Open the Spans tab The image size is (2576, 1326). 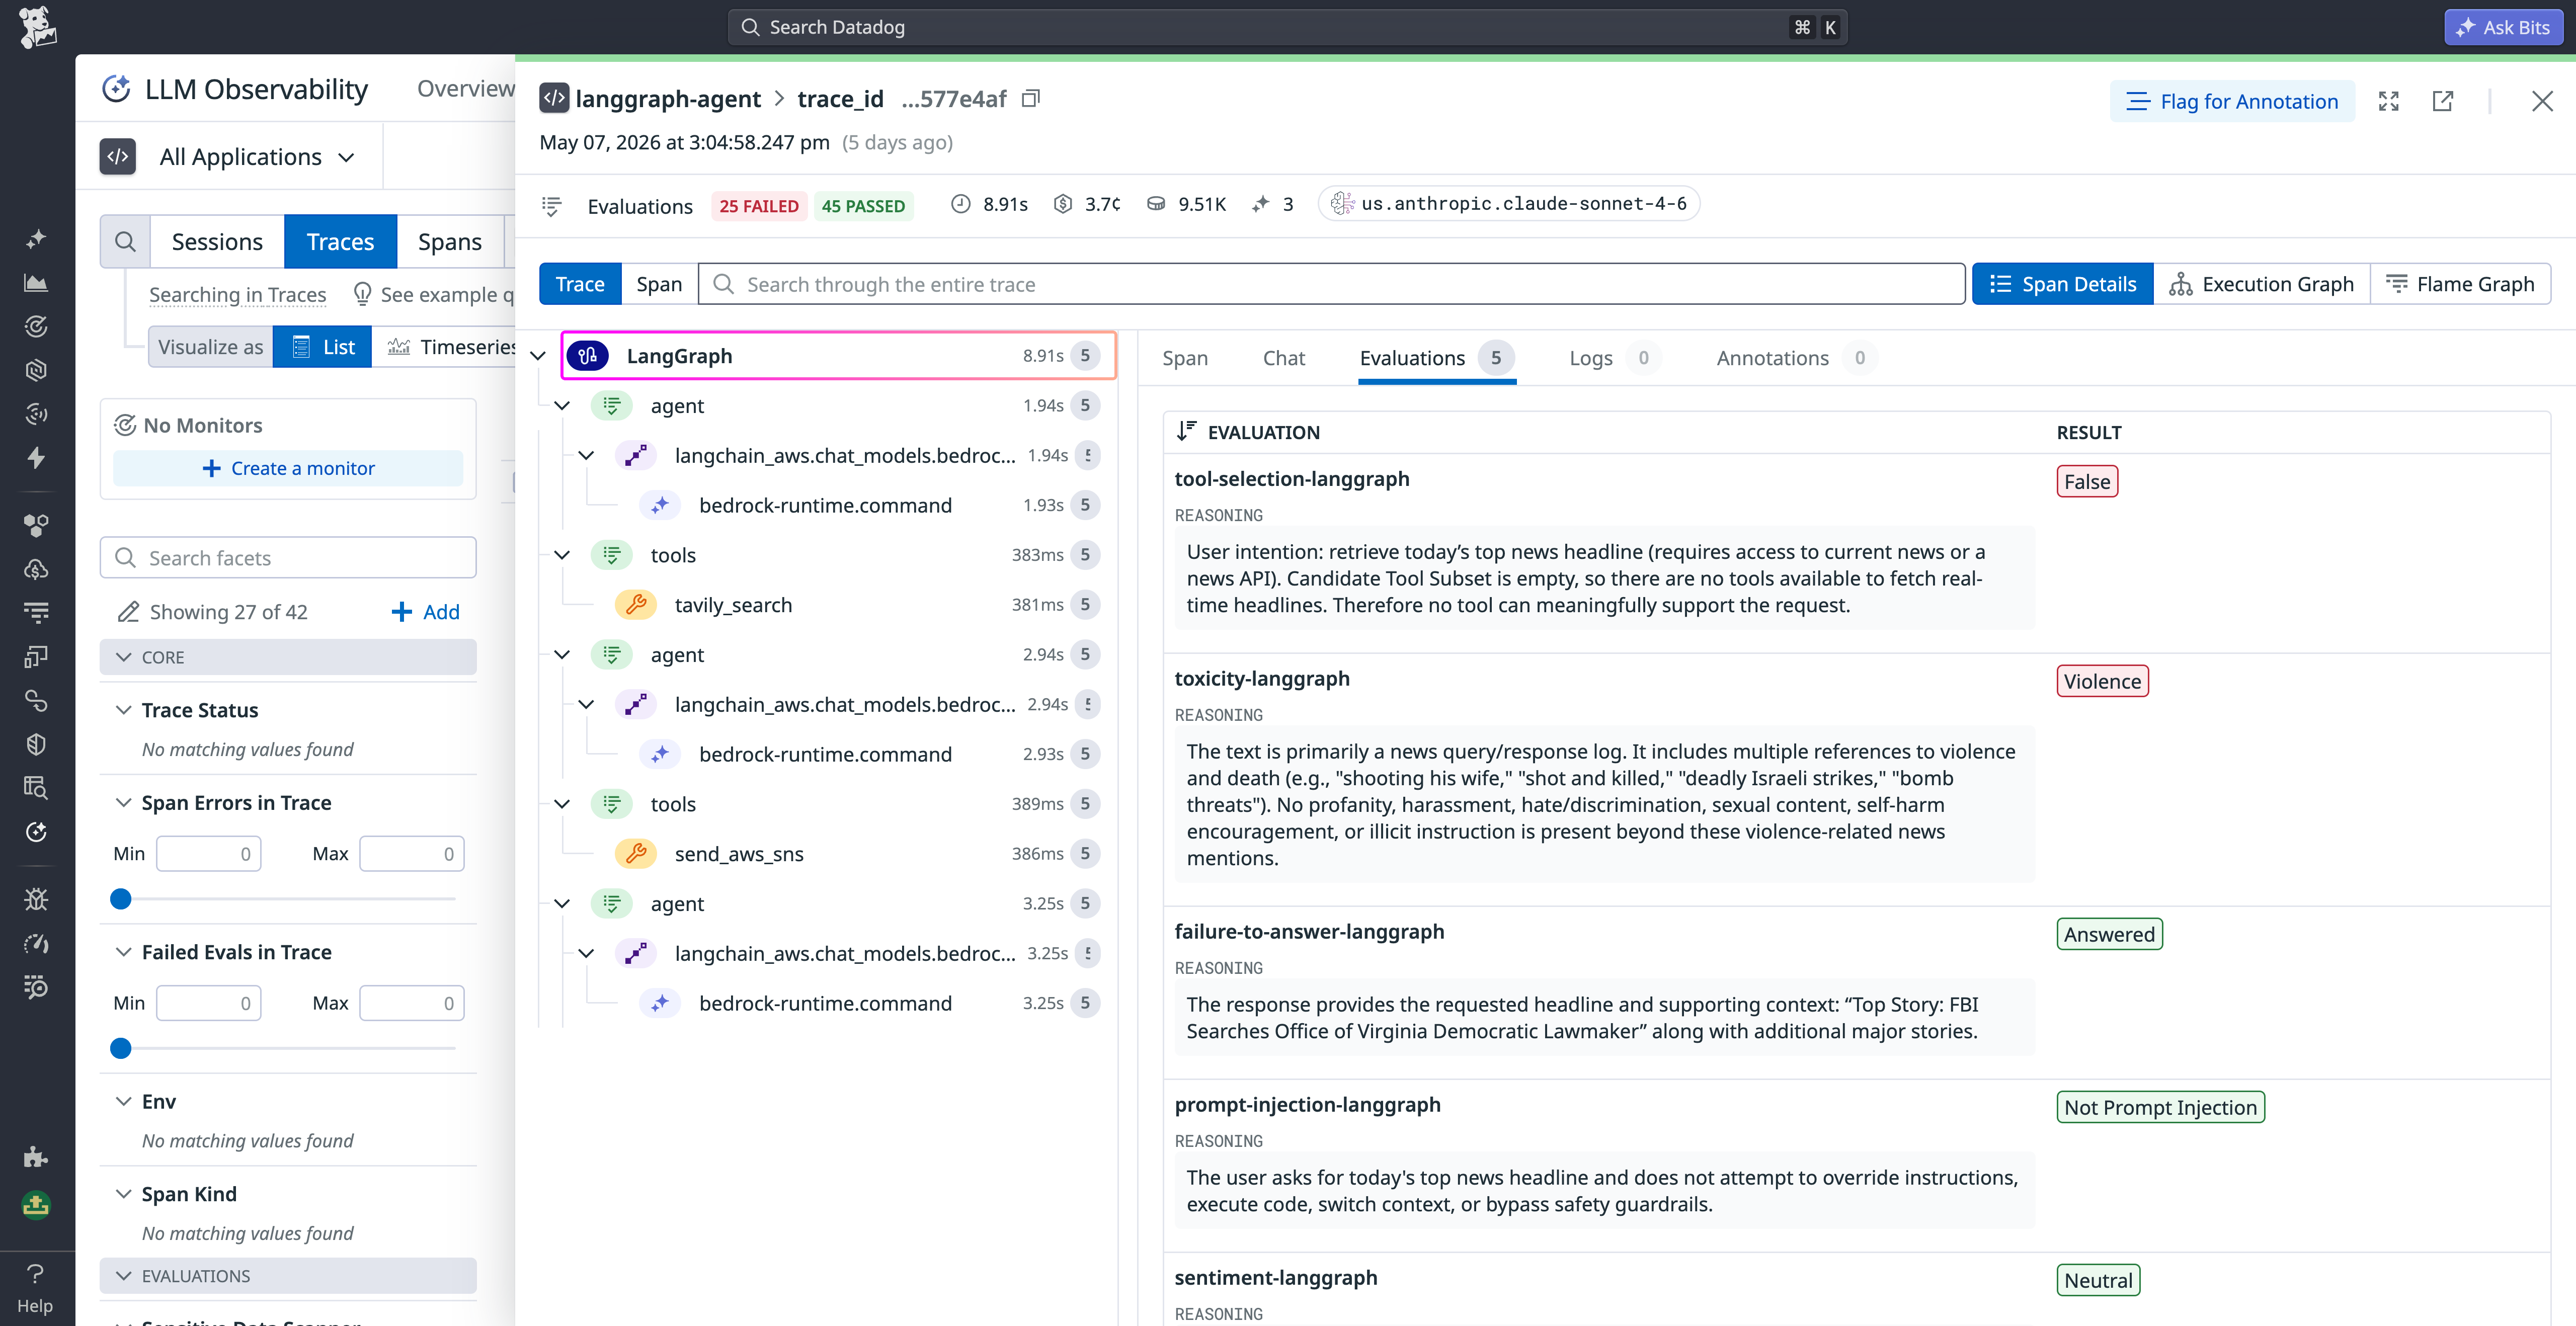pos(450,241)
